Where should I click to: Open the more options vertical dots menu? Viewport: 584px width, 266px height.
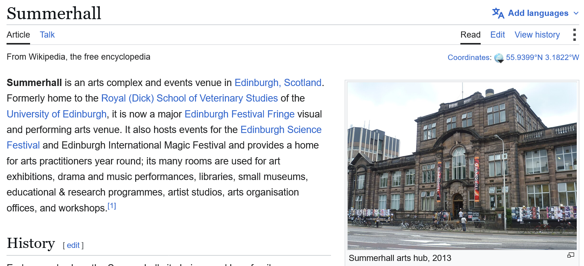(x=574, y=35)
